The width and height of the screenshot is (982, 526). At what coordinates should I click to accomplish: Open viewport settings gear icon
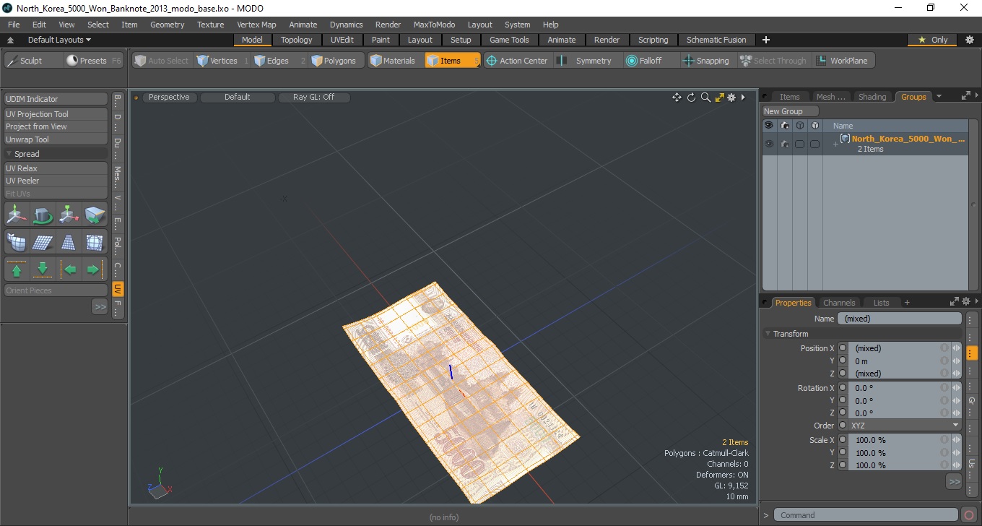[731, 98]
